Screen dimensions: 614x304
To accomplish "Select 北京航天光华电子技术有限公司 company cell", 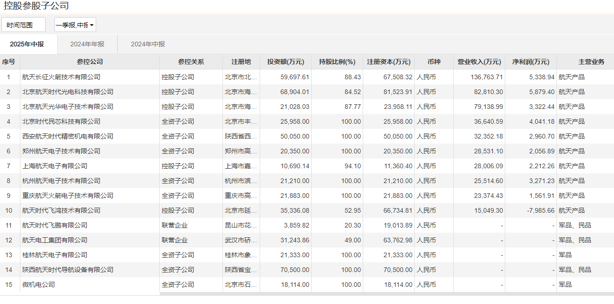I will pos(68,107).
